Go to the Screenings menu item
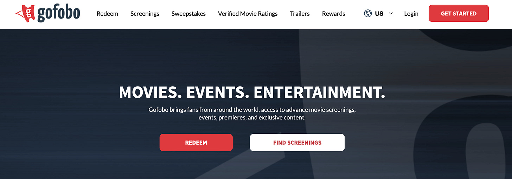 click(x=145, y=14)
